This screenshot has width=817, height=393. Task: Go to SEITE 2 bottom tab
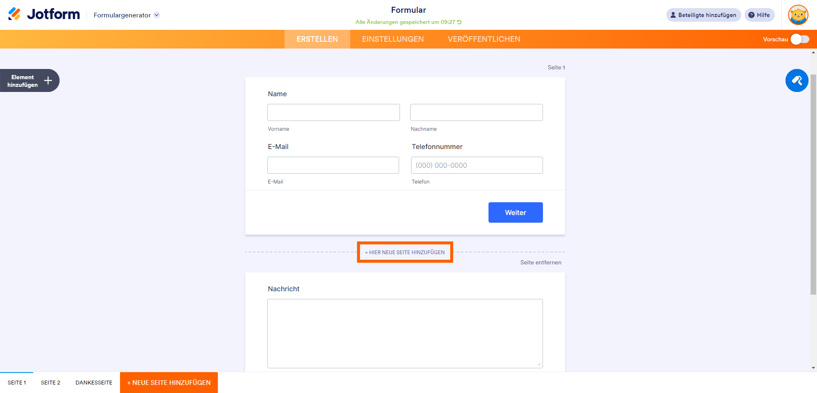point(51,382)
